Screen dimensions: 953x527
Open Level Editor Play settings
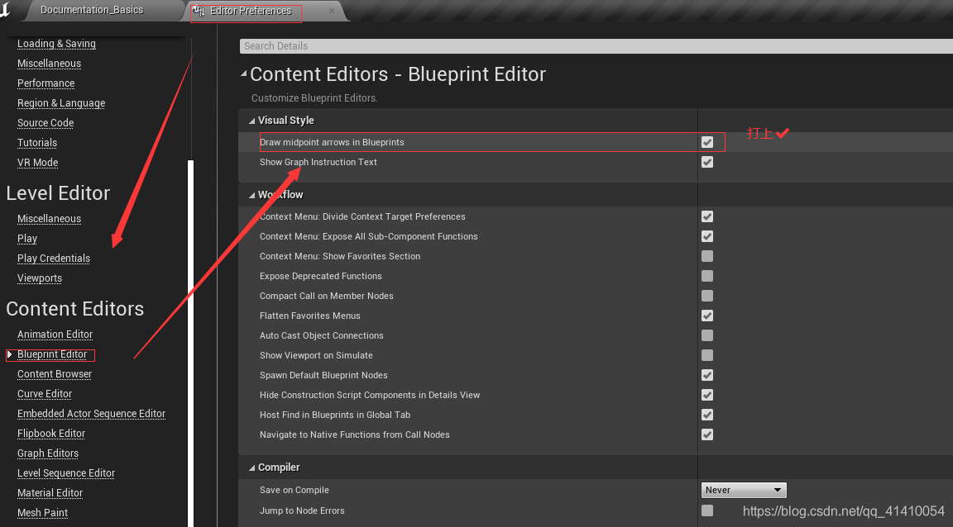(x=27, y=239)
